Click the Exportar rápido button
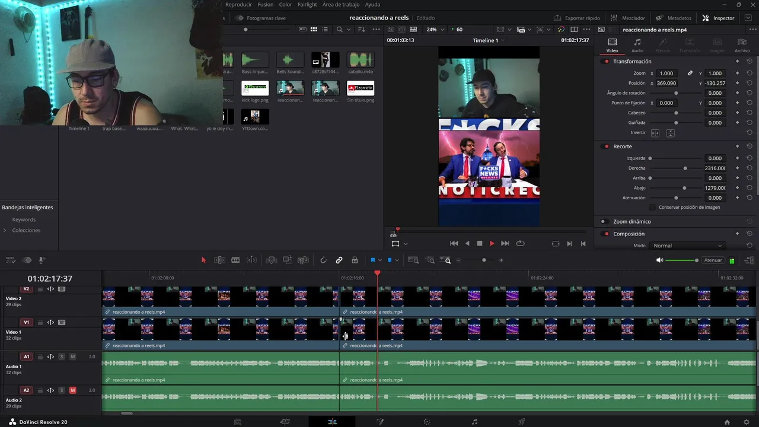The height and width of the screenshot is (427, 759). [577, 18]
